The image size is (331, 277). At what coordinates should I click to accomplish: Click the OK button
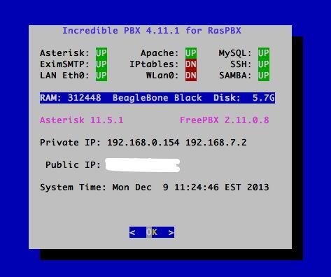(x=152, y=232)
